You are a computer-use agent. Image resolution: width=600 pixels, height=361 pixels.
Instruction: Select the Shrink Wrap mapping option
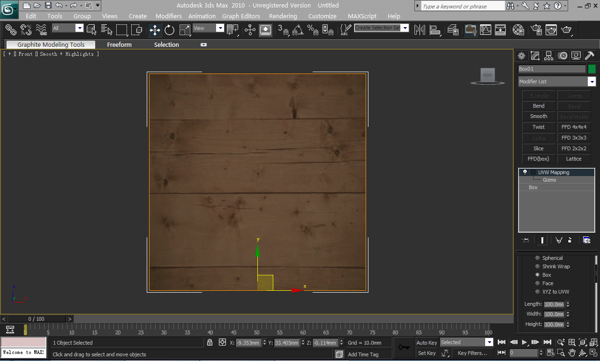coord(552,266)
